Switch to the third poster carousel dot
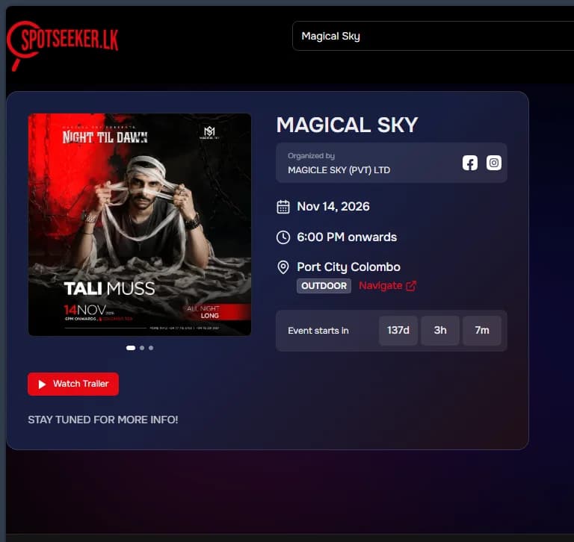This screenshot has height=542, width=574. point(151,348)
